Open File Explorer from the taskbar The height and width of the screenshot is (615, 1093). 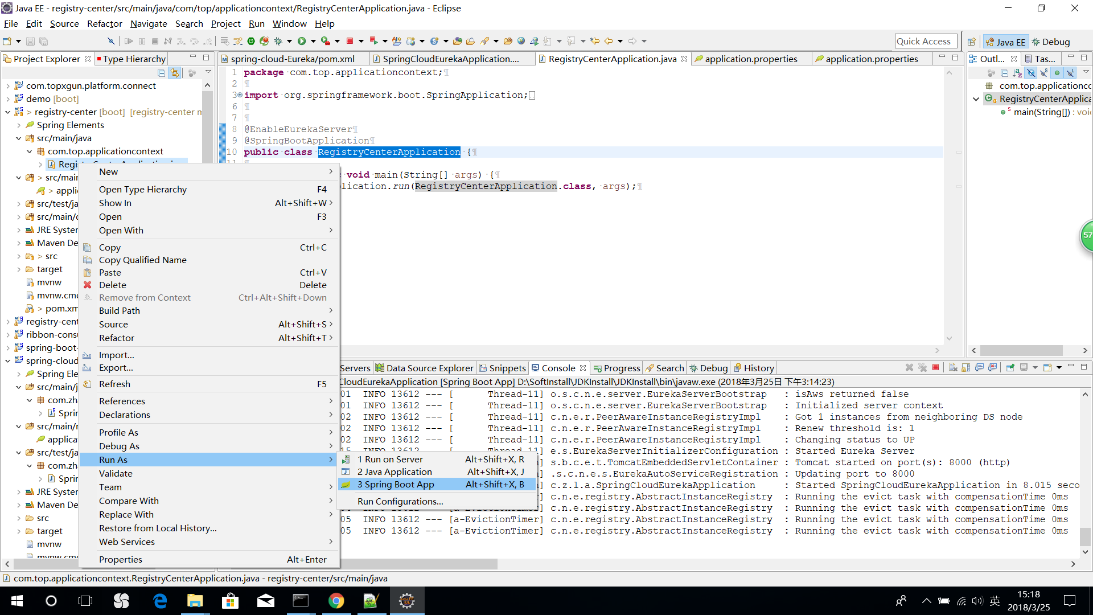[x=195, y=601]
